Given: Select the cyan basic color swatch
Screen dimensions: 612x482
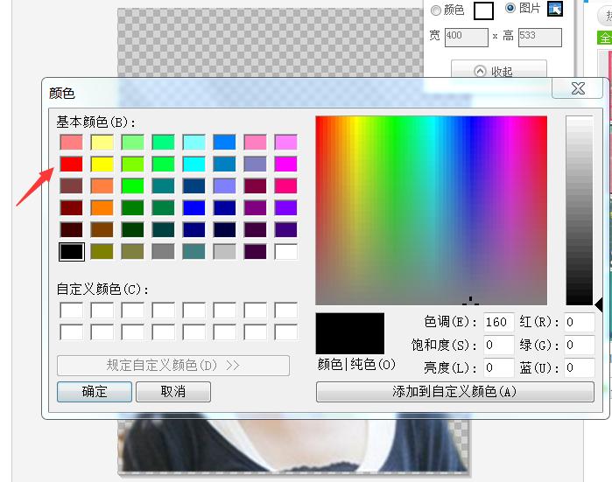Looking at the screenshot, I should tap(193, 164).
